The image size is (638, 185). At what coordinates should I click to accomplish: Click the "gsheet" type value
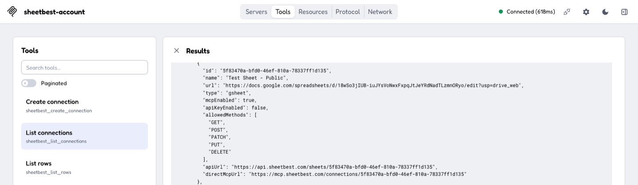238,93
